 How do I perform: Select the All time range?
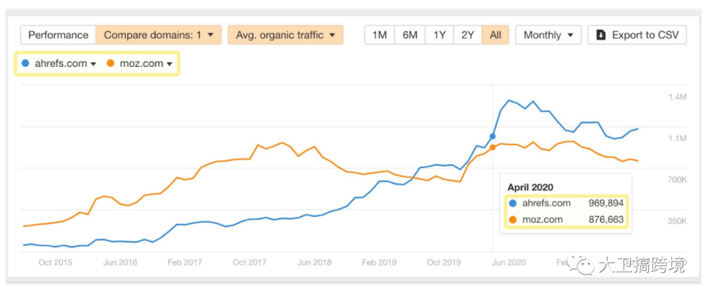coord(496,35)
